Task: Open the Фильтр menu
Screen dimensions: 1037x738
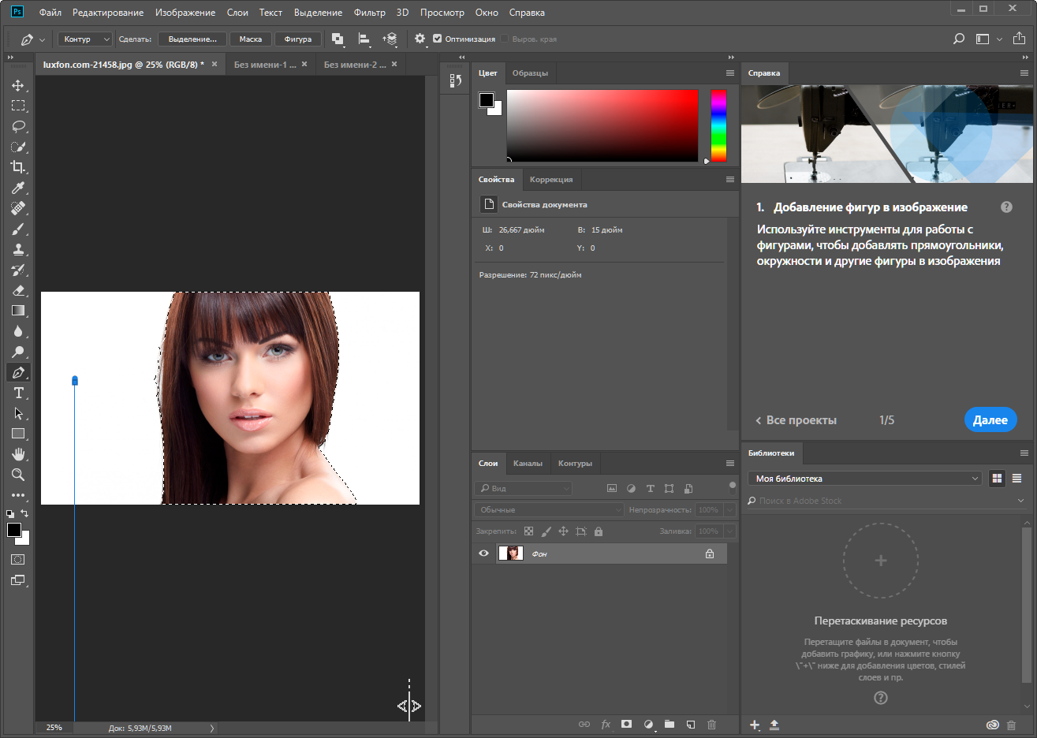Action: coord(369,13)
